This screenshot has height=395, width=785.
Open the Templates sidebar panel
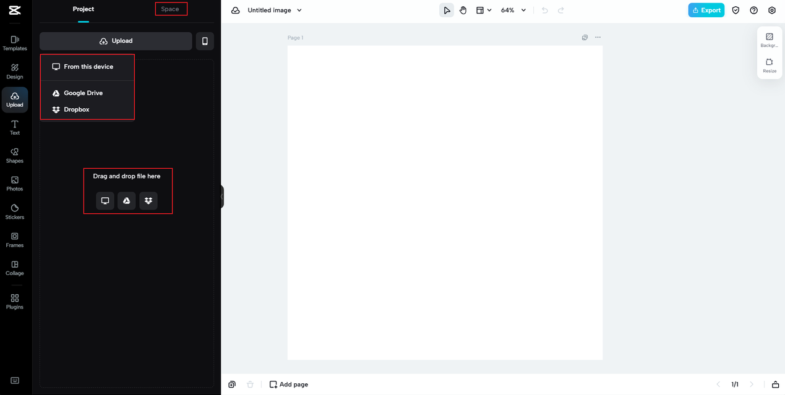[15, 43]
